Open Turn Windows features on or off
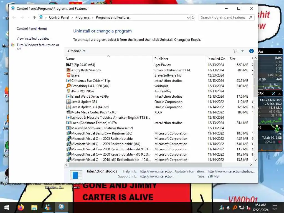Viewport: 284px width, 213px height. [x=38, y=47]
